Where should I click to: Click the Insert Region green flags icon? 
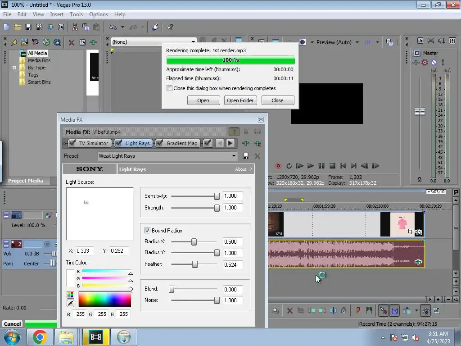pyautogui.click(x=369, y=310)
